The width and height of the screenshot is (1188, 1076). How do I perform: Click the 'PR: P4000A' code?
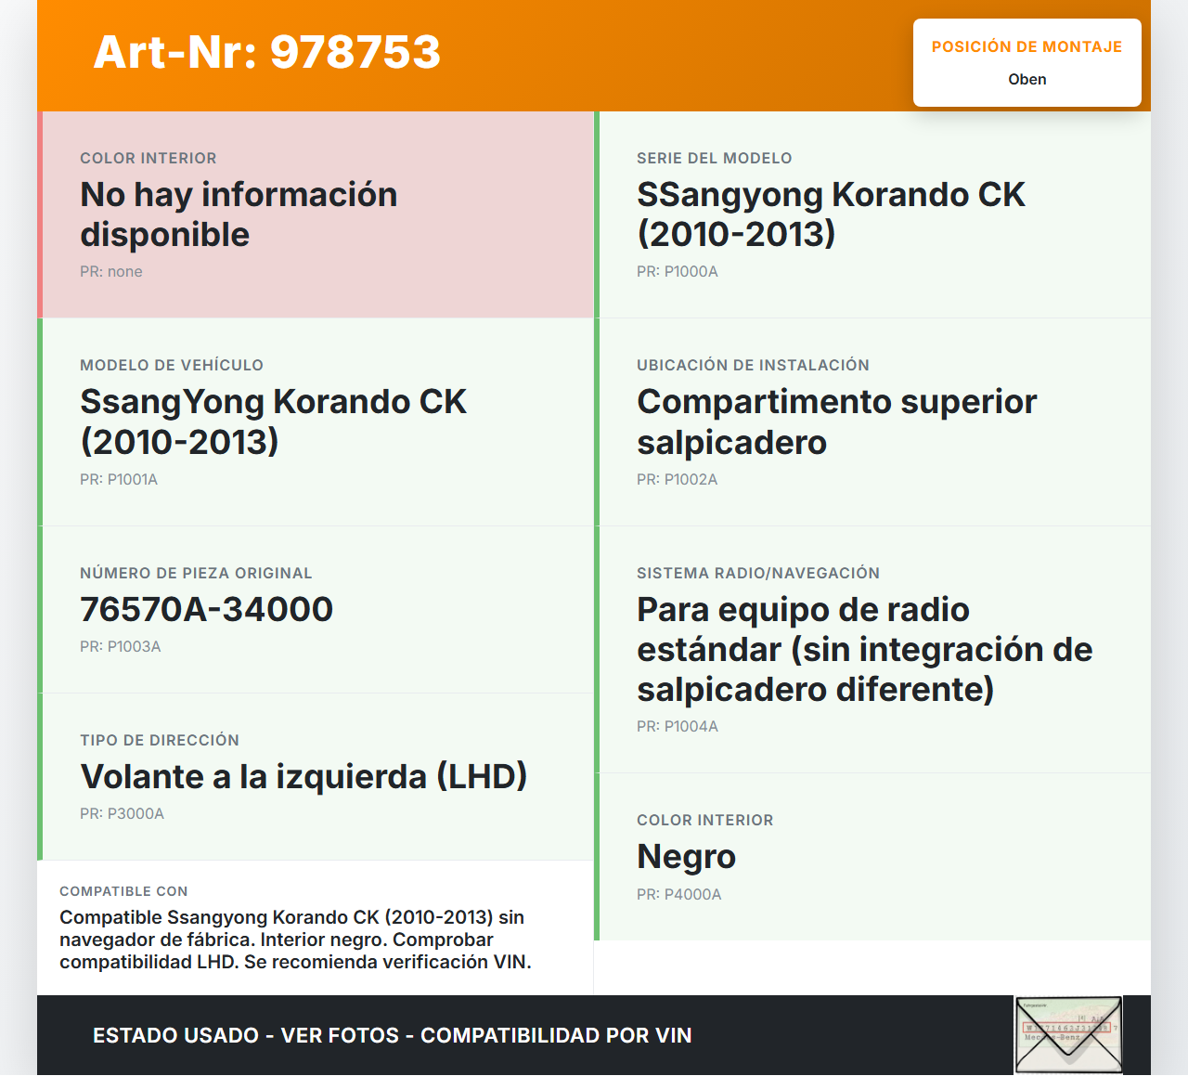point(679,894)
